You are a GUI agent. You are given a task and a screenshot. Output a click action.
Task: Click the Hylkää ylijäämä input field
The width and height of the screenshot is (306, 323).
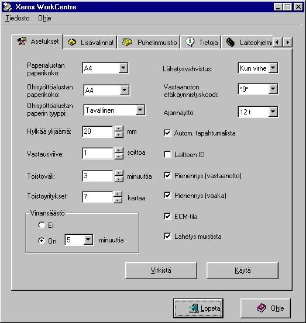point(98,131)
